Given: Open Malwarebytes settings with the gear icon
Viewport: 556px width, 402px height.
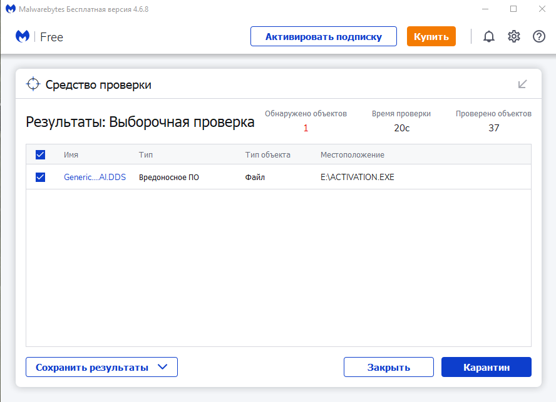Looking at the screenshot, I should pos(514,36).
